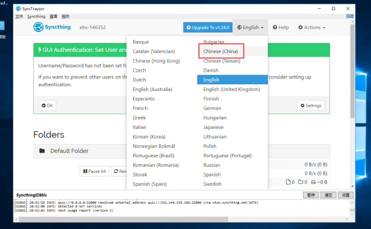Select Polish language
This screenshot has width=371, height=229.
pyautogui.click(x=210, y=146)
